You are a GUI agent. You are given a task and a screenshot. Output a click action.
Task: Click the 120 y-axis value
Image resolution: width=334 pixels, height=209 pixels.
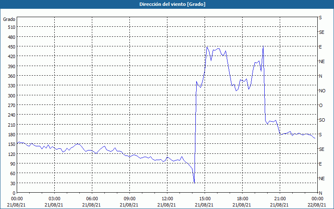pos(12,154)
